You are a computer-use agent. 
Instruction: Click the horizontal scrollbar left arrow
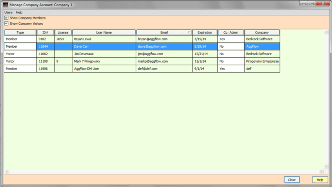point(7,172)
